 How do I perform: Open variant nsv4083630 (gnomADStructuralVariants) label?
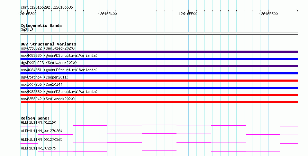[x=59, y=55]
